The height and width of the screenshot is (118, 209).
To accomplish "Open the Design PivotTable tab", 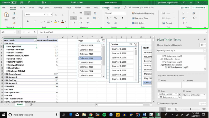I will 117,8.
